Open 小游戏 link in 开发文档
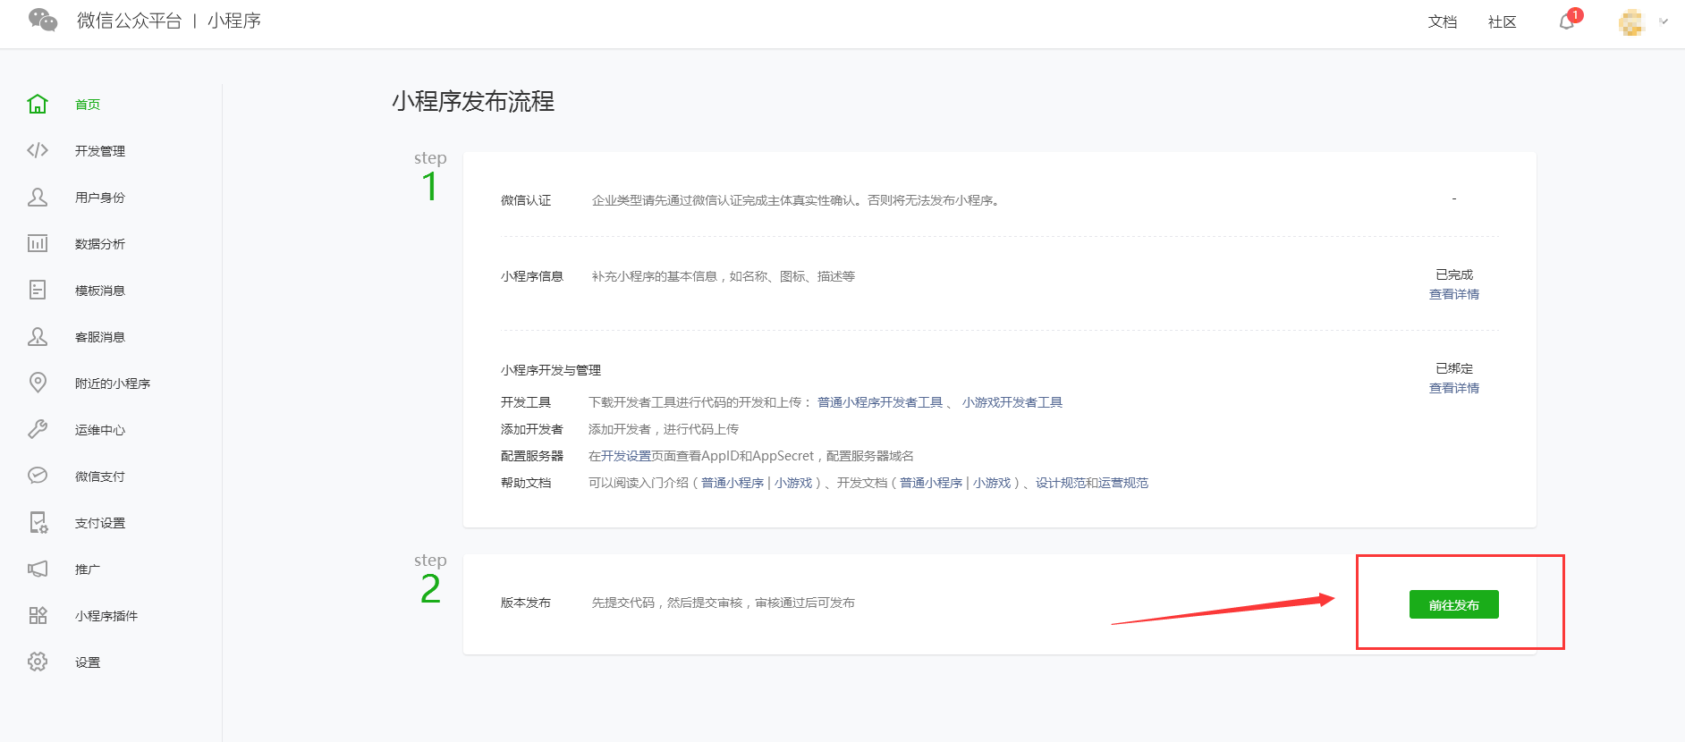The width and height of the screenshot is (1685, 742). 992,483
